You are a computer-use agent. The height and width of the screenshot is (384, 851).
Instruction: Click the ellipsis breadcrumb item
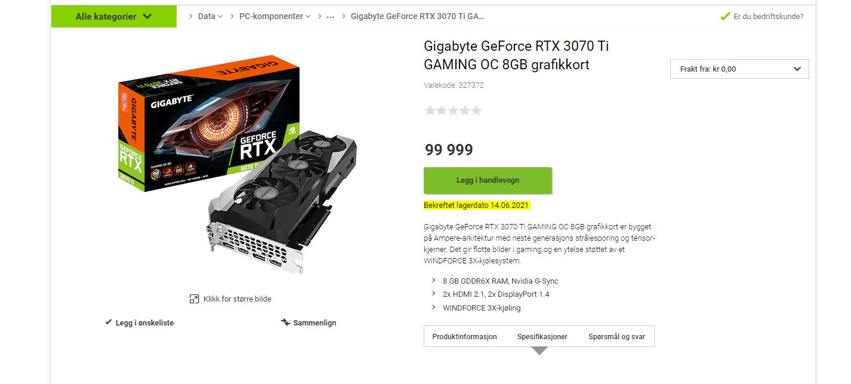330,17
